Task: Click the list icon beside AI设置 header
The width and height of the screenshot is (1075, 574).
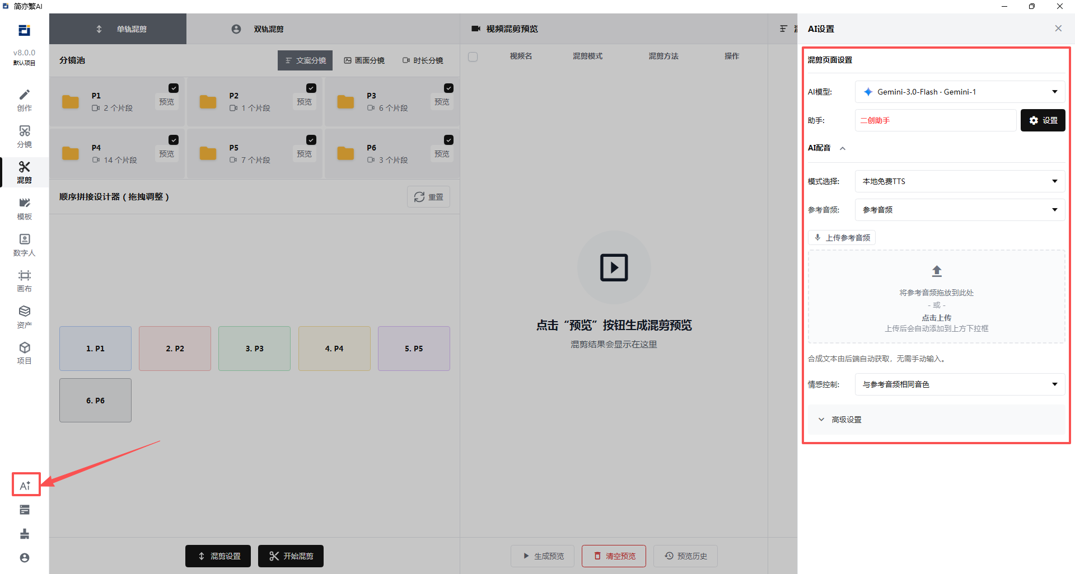Action: (783, 29)
